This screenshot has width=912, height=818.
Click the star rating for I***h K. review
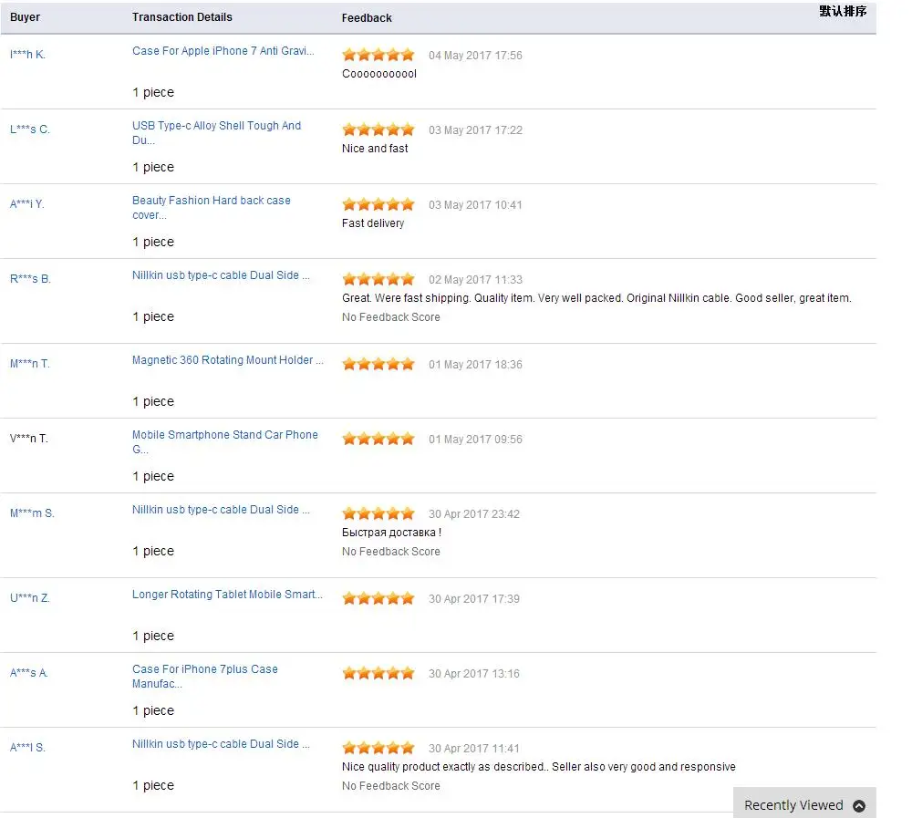coord(378,55)
